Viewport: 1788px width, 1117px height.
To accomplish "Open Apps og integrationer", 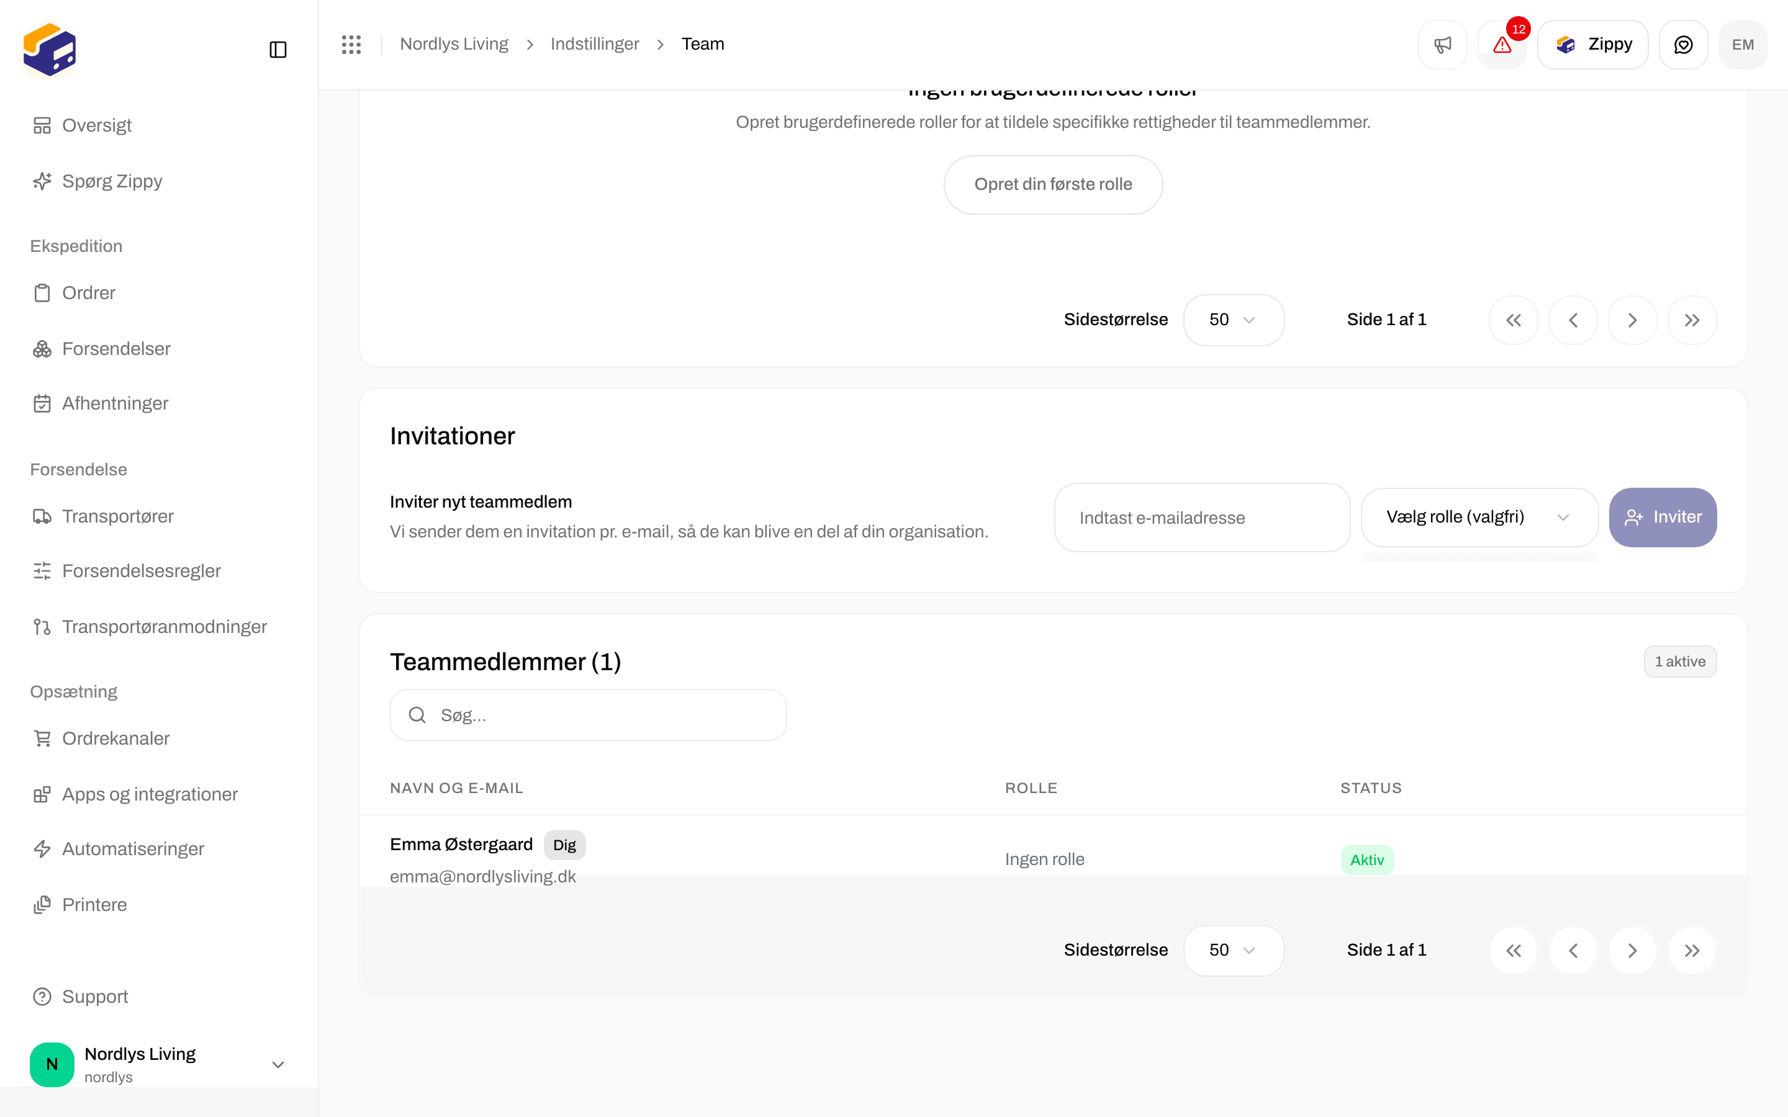I will (x=159, y=794).
